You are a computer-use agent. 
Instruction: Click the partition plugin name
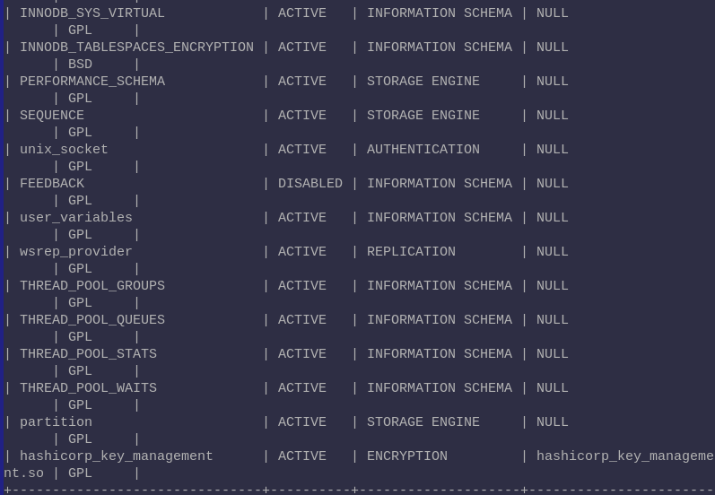(57, 422)
